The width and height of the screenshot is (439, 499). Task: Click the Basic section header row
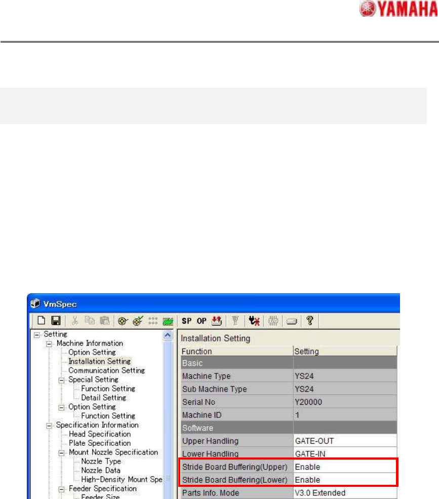click(x=289, y=363)
